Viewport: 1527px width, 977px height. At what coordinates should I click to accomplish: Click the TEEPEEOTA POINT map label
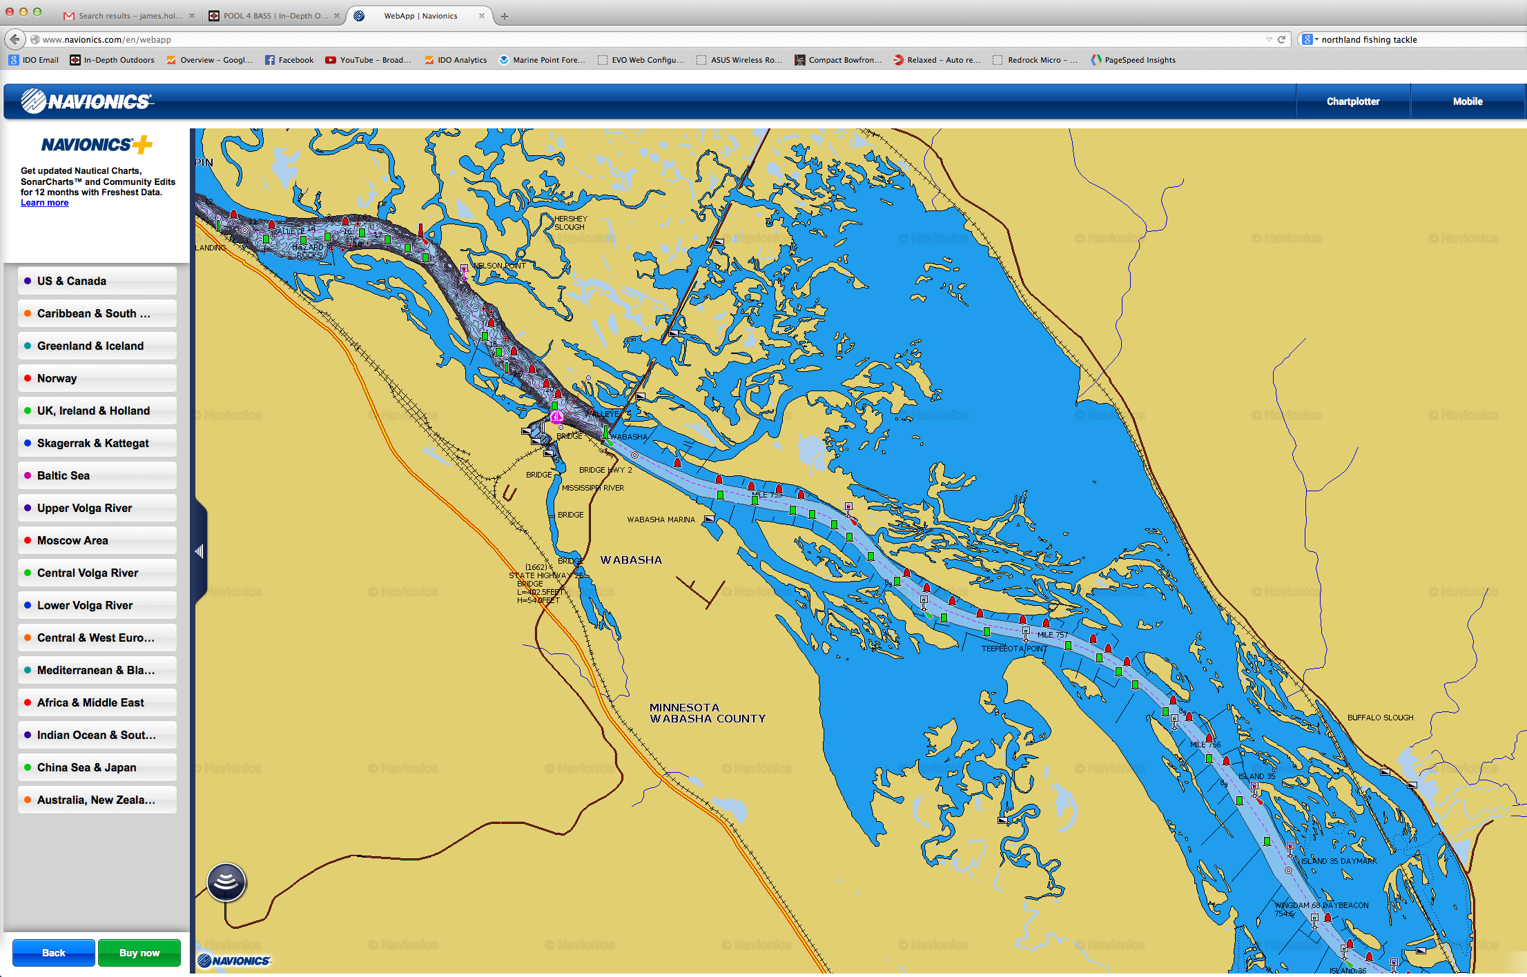(x=1014, y=649)
